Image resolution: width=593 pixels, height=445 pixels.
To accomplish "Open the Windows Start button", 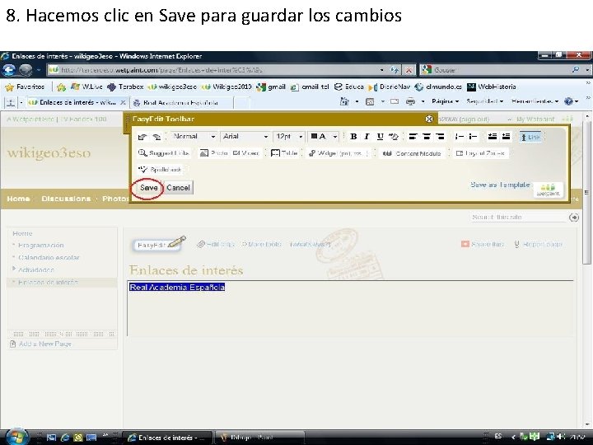I will point(16,437).
